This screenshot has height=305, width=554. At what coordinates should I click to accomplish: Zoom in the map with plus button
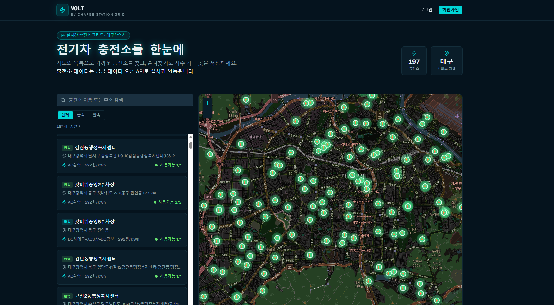tap(207, 103)
